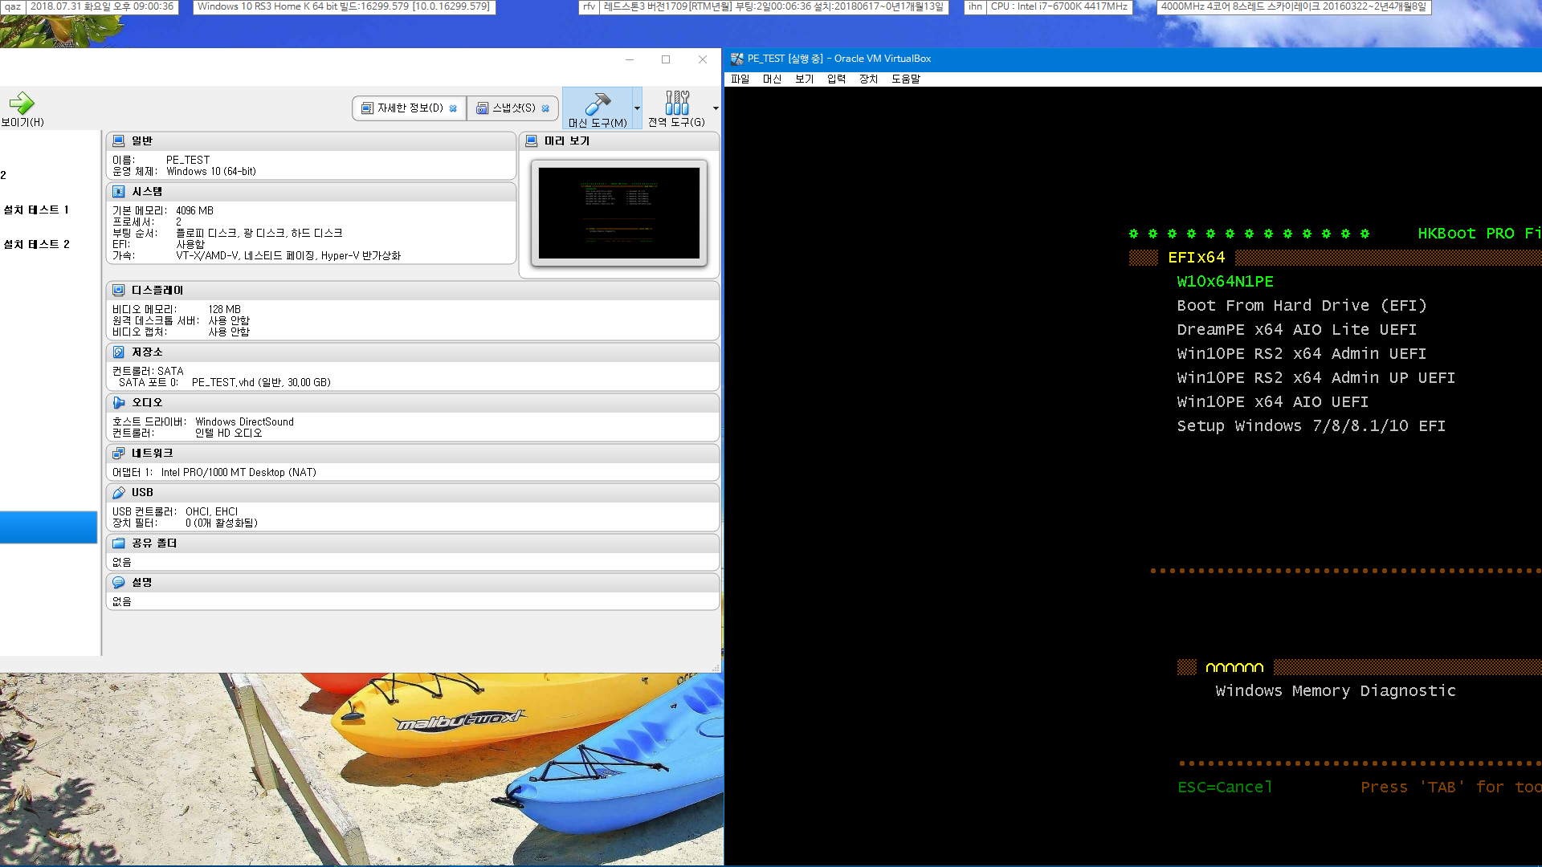
Task: Click the General (일반) section icon
Action: 119,140
